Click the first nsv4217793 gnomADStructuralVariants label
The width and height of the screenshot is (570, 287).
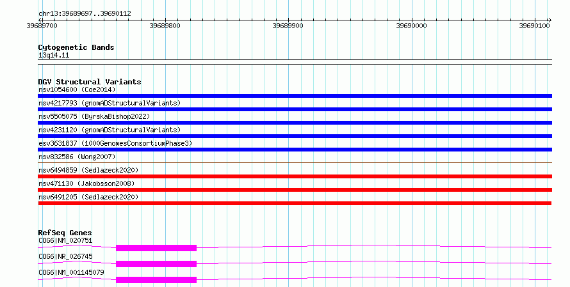pos(110,103)
